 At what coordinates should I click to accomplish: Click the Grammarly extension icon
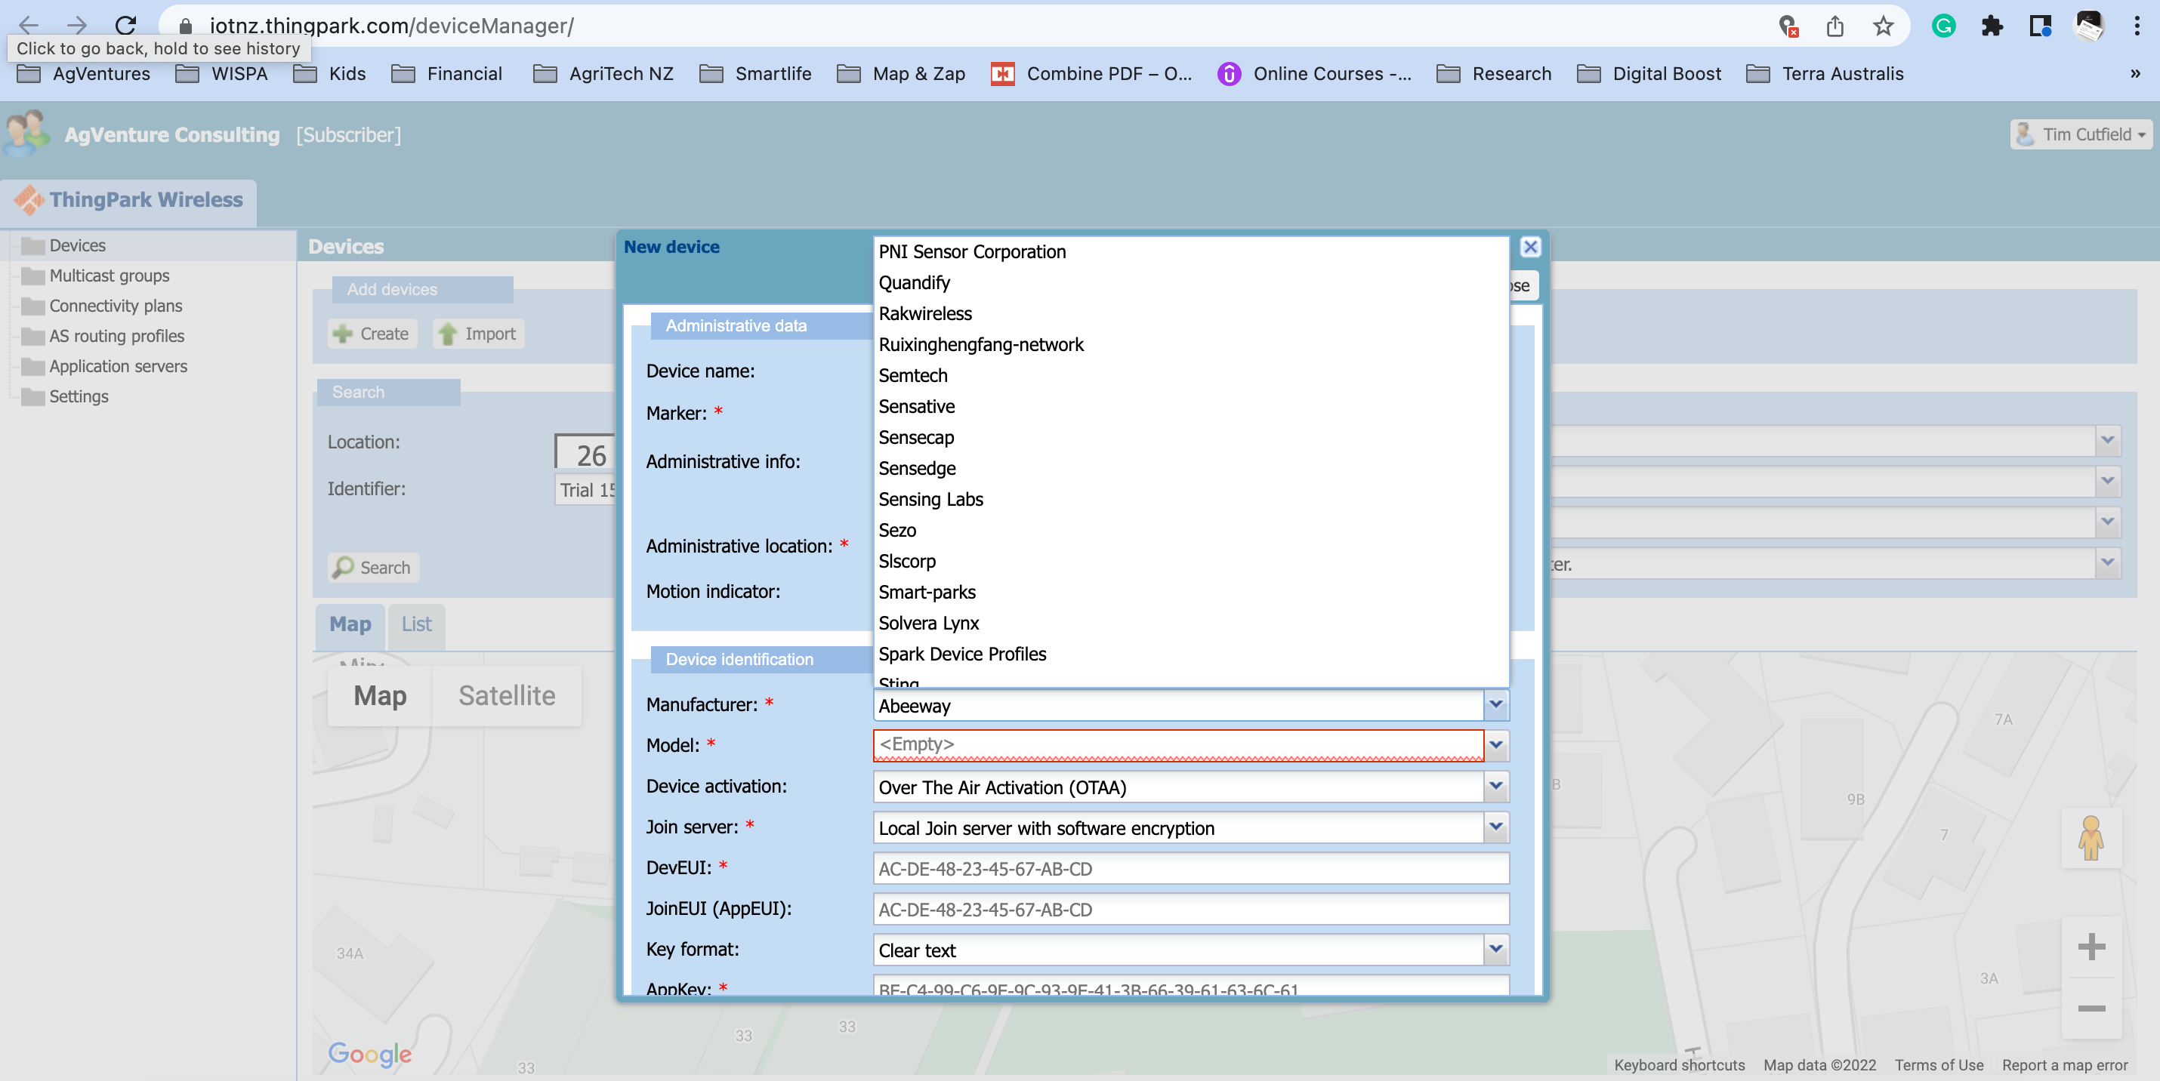1944,26
